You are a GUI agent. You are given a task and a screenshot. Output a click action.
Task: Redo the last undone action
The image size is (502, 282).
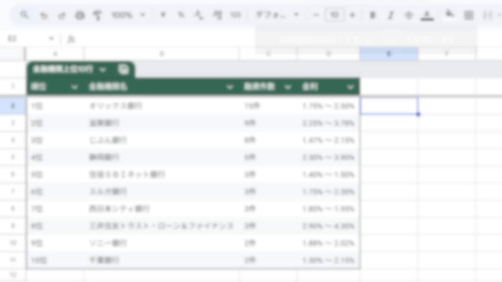tap(62, 15)
